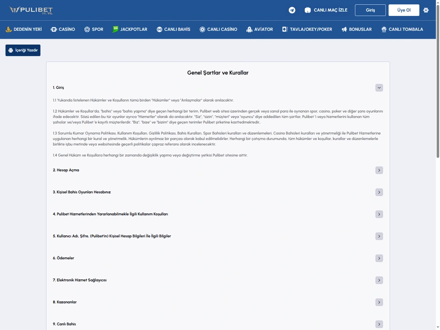Click the Aviator rocket icon
Image resolution: width=440 pixels, height=330 pixels.
[x=249, y=29]
